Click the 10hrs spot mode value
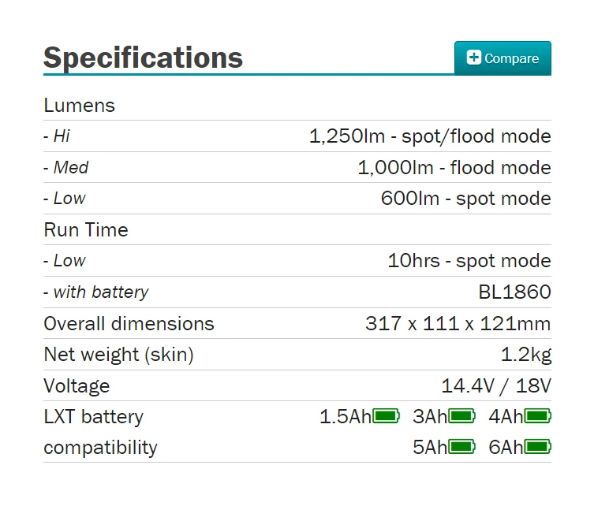The image size is (594, 506). 469,261
